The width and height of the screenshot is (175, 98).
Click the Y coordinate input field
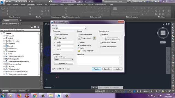tap(65, 46)
